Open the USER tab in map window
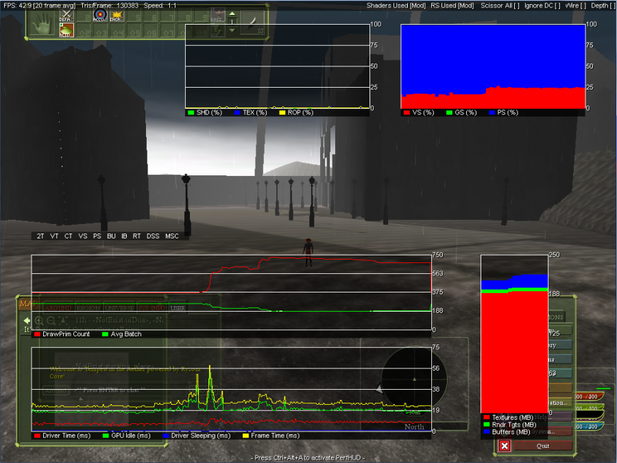 (177, 308)
